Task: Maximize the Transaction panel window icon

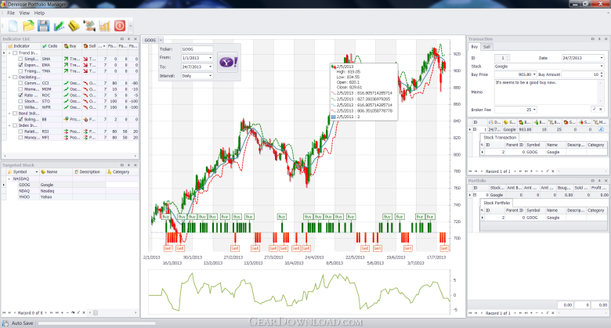Action: 593,39
